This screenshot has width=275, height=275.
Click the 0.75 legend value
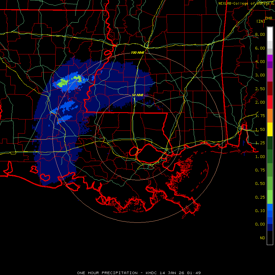[x=260, y=170]
